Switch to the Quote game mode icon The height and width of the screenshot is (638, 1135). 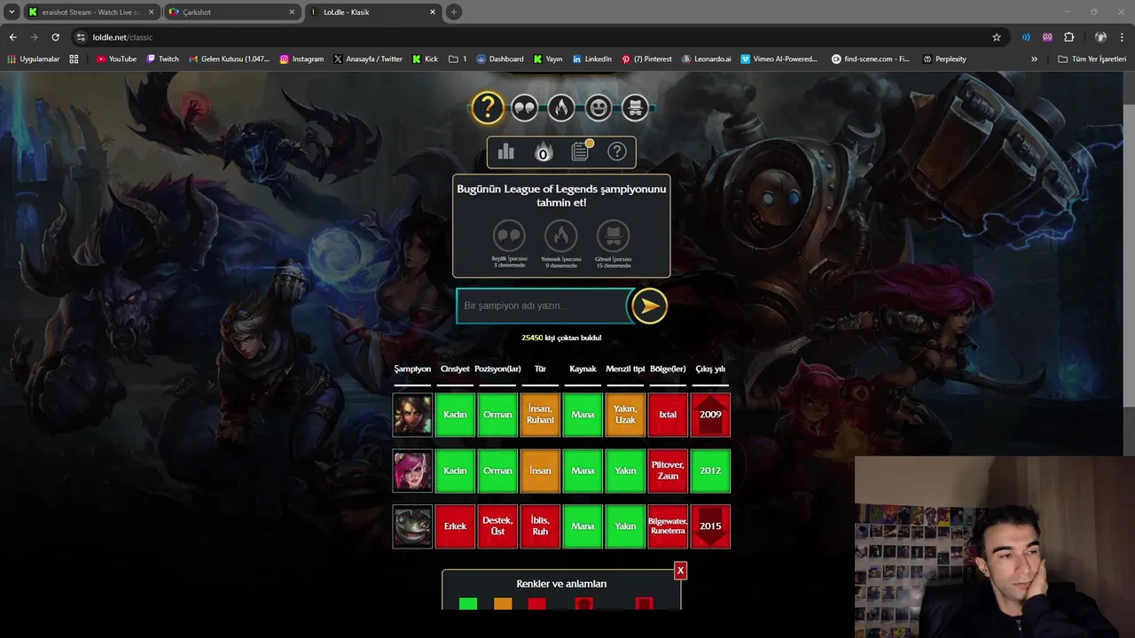point(524,108)
